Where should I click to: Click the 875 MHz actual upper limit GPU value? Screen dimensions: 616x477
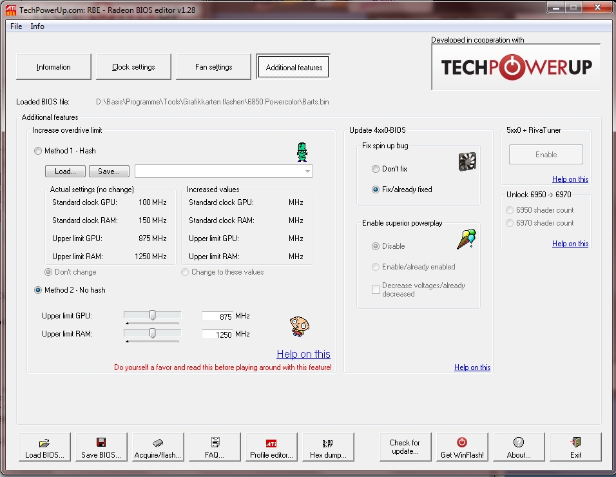click(153, 238)
